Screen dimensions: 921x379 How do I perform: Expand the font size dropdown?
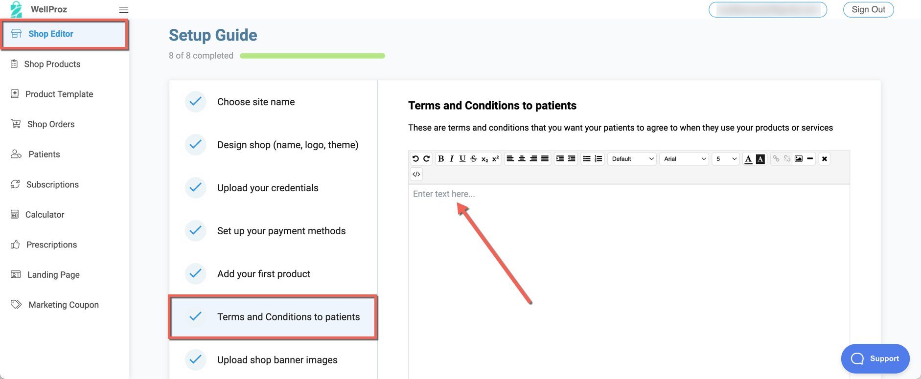[x=725, y=159]
